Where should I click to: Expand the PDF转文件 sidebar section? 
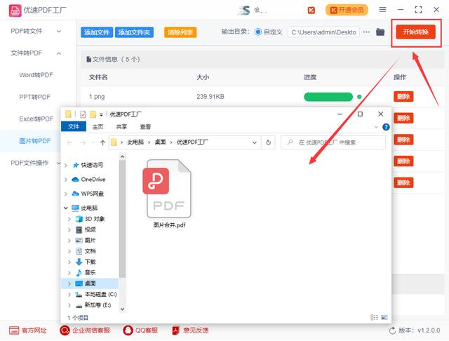[x=59, y=31]
